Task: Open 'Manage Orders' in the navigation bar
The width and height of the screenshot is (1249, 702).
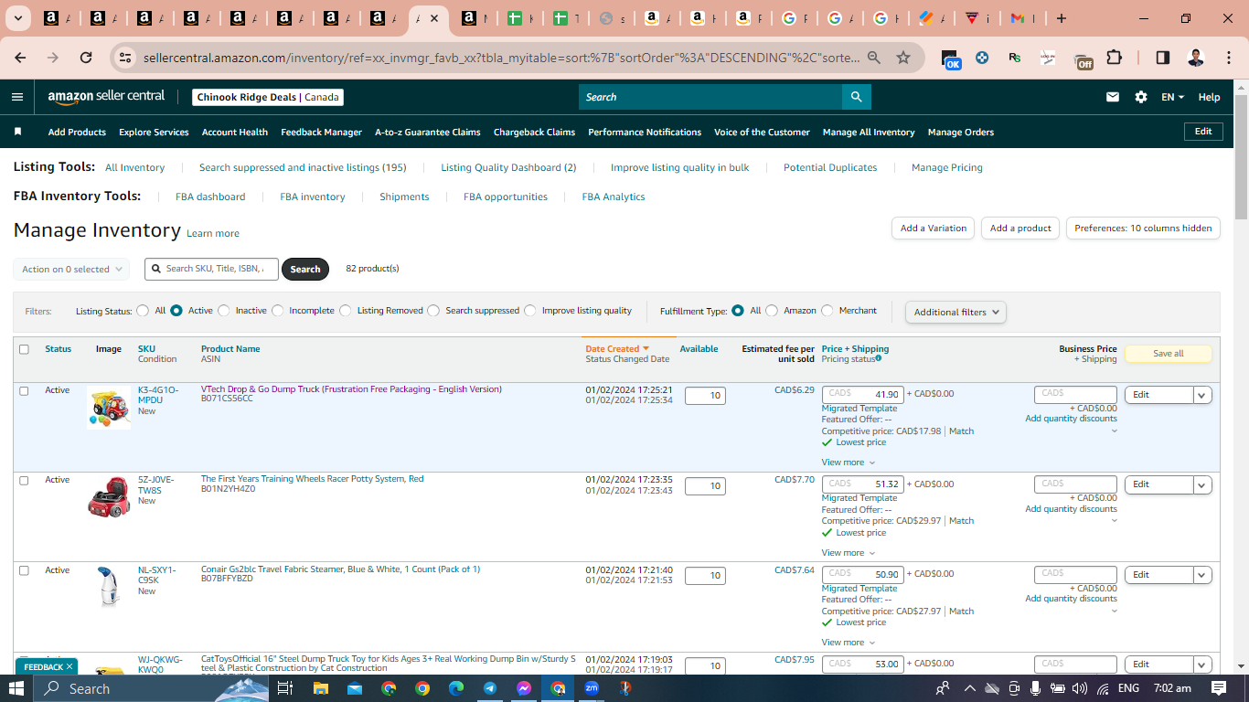Action: 961,133
